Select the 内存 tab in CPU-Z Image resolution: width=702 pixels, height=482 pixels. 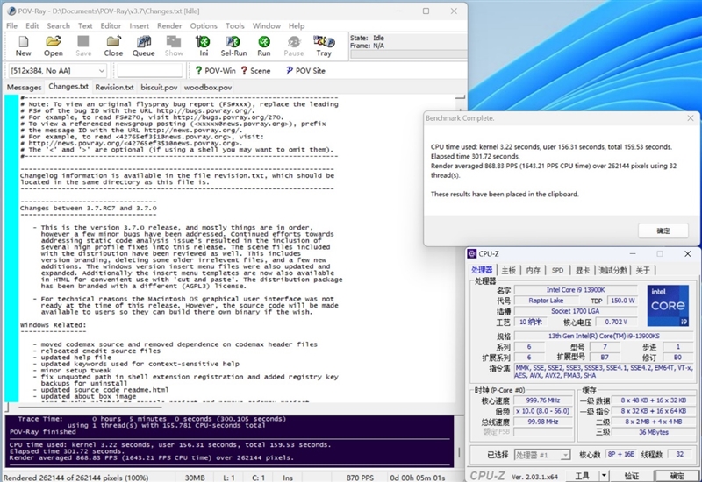533,270
